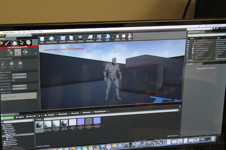Image resolution: width=226 pixels, height=150 pixels.
Task: Open the Content toolbar button
Action: point(63,39)
